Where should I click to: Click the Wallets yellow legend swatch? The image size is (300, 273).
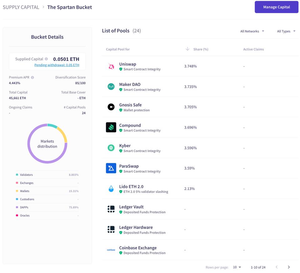pyautogui.click(x=17, y=191)
